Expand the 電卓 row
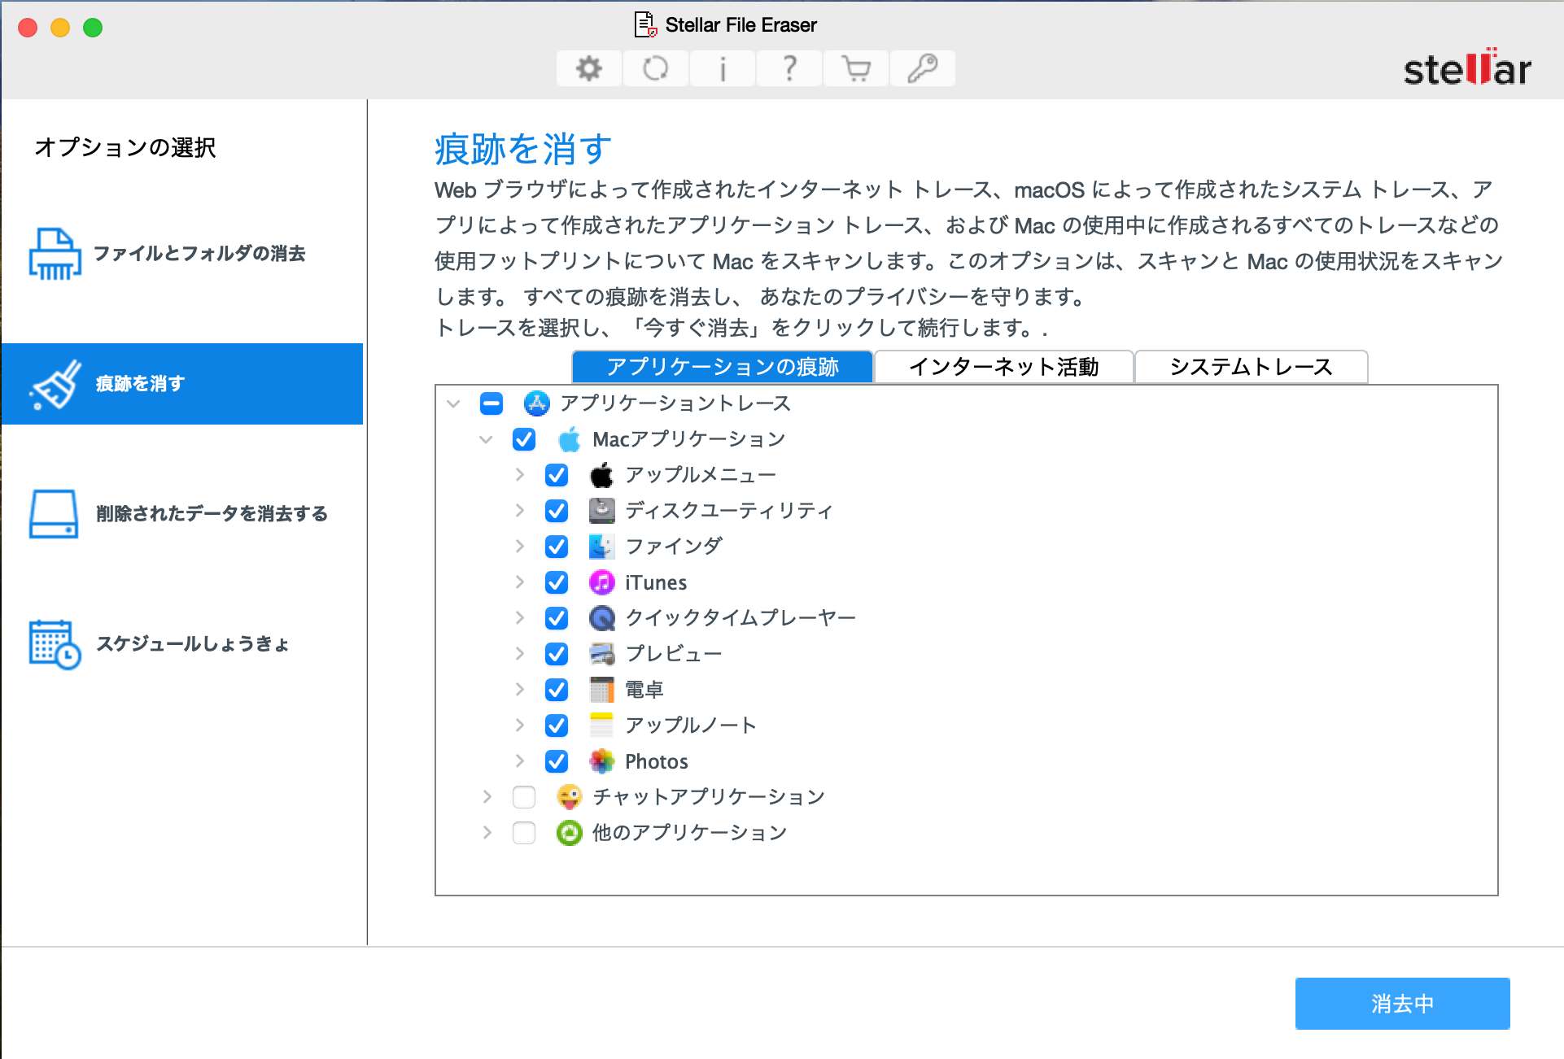The image size is (1564, 1059). coord(519,690)
